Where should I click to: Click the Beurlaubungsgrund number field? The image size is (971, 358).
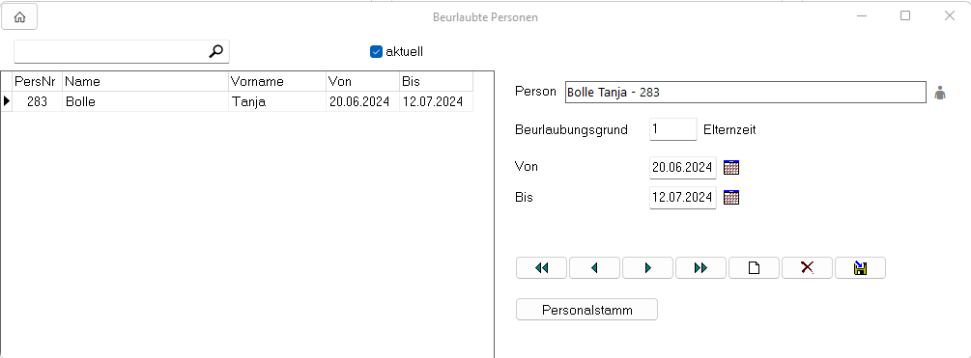pyautogui.click(x=673, y=130)
